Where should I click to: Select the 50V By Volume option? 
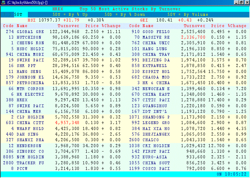[x=188, y=15]
